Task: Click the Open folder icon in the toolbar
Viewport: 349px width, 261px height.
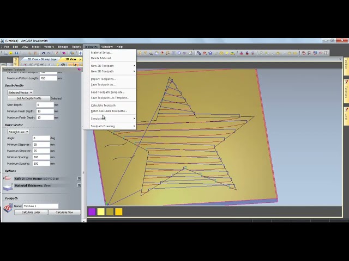Action: [11, 53]
